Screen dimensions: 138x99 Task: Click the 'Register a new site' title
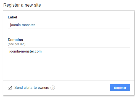pos(22,5)
